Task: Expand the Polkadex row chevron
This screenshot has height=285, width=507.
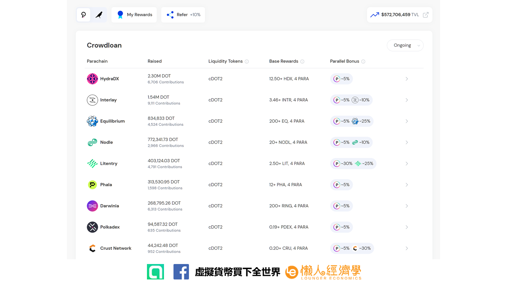Action: tap(407, 227)
